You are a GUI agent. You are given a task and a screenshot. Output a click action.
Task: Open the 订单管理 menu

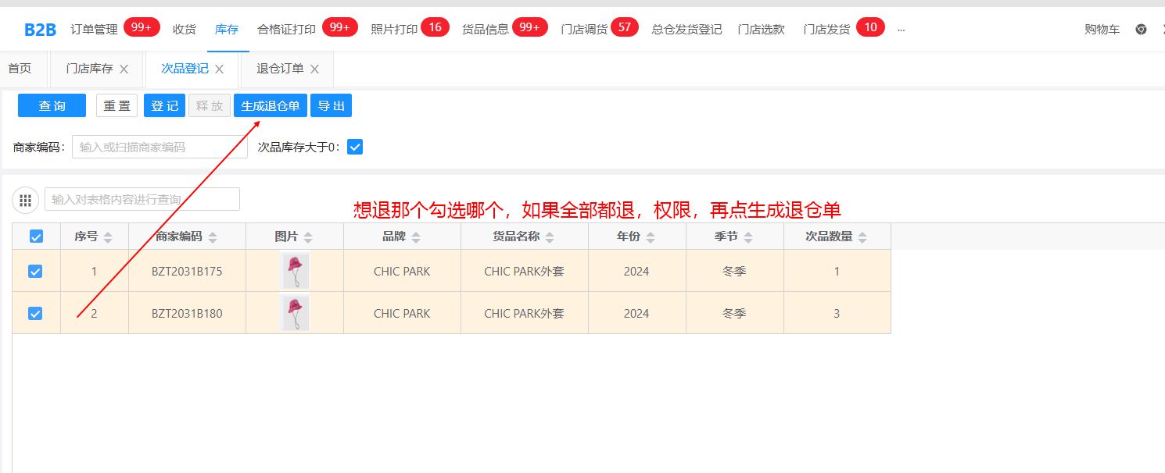94,30
